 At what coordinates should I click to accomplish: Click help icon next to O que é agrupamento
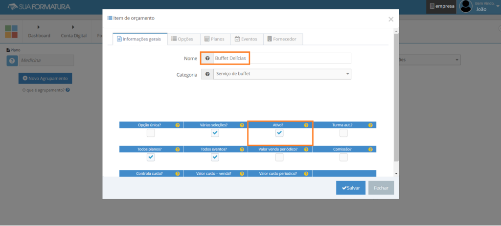tap(68, 90)
